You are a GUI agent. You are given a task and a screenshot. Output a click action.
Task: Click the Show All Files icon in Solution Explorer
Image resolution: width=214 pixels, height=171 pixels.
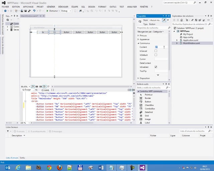(x=204, y=20)
